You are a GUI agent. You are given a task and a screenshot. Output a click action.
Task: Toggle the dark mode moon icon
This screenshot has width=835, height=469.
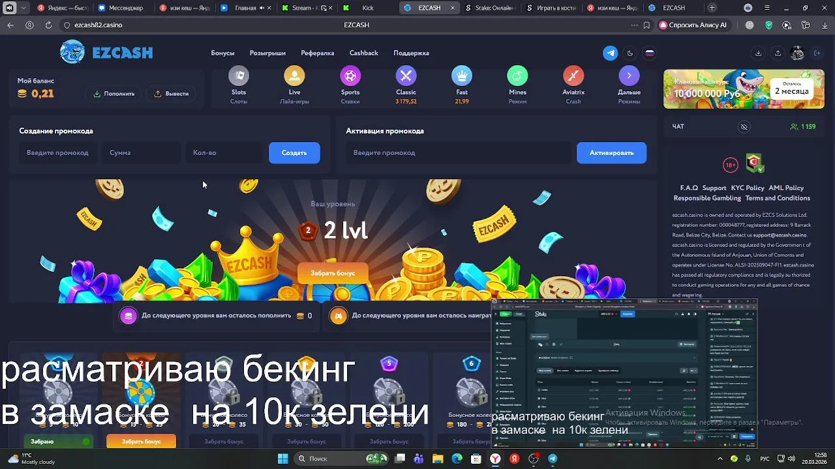[x=630, y=53]
